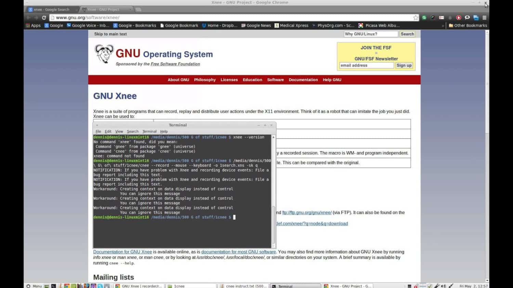Open the Free Software Foundation link
Screen dimensions: 513x288
tap(175, 64)
